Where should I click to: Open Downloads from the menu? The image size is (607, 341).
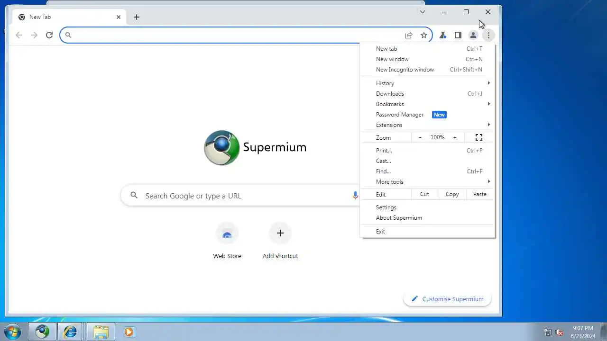[x=427, y=94]
